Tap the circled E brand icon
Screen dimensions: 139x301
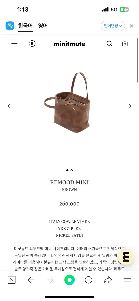tap(32, 44)
